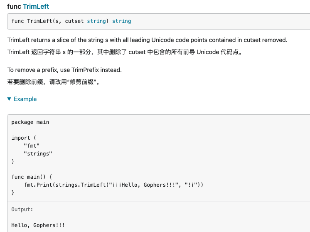310x232 pixels.
Task: Click 'cutset' in the function signature
Action: click(x=74, y=21)
